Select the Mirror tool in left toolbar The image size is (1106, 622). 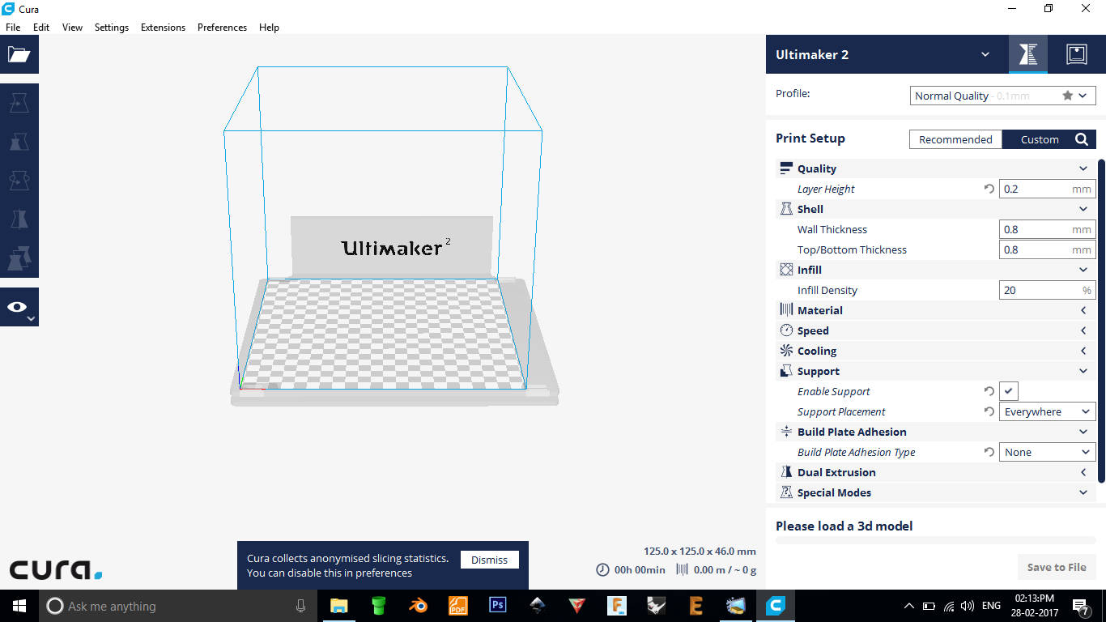(x=19, y=219)
